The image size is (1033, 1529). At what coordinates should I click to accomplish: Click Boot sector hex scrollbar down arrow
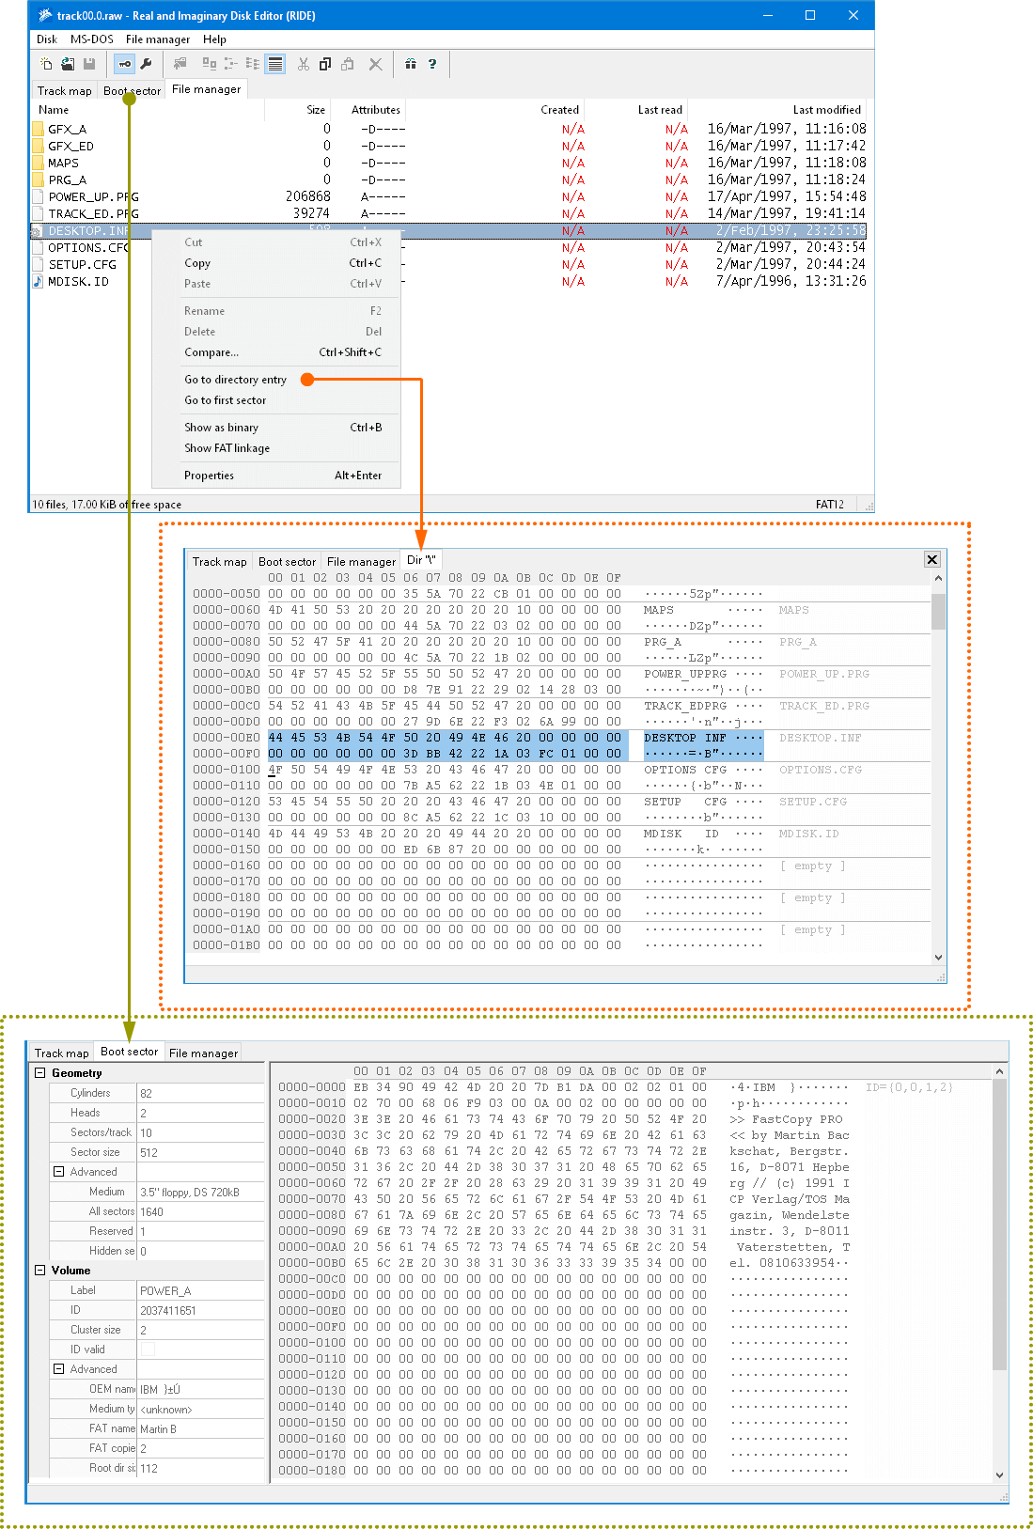click(x=999, y=1474)
